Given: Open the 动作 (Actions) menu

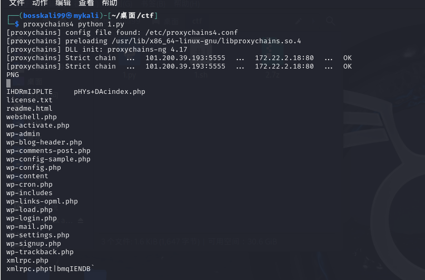Looking at the screenshot, I should click(40, 3).
